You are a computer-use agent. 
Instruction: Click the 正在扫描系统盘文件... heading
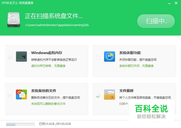point(54,16)
